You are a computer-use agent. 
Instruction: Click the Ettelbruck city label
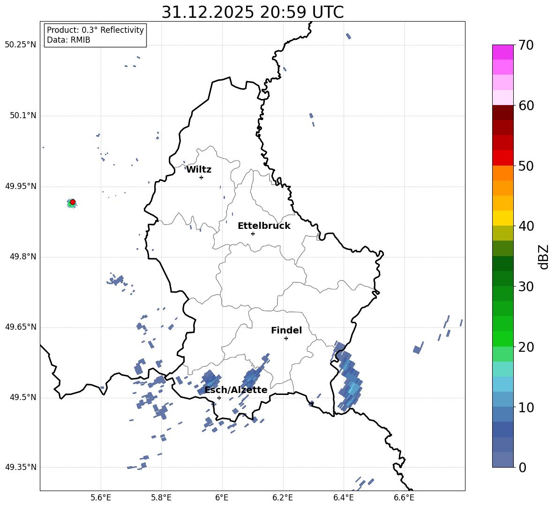coord(264,226)
